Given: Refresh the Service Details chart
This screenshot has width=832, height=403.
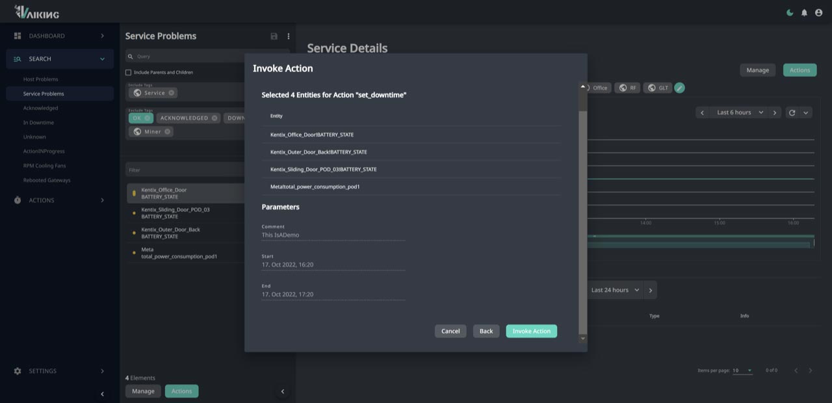Looking at the screenshot, I should [x=792, y=112].
